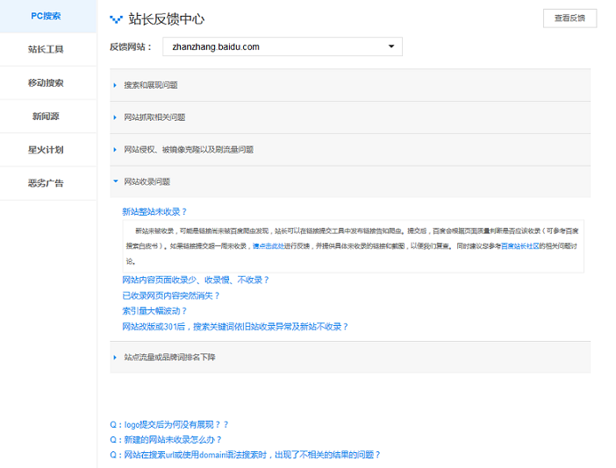Expand 网站侵权、被镜像克隆以及刷流量问题 section

click(x=189, y=150)
